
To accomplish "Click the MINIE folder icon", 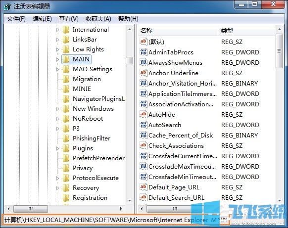I will (66, 89).
